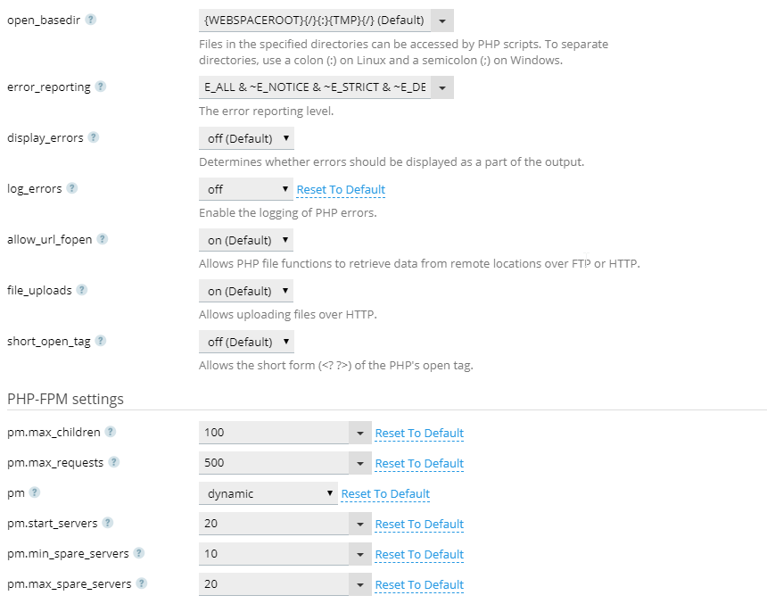The image size is (767, 612).
Task: Reset log_errors to default
Action: pos(341,190)
